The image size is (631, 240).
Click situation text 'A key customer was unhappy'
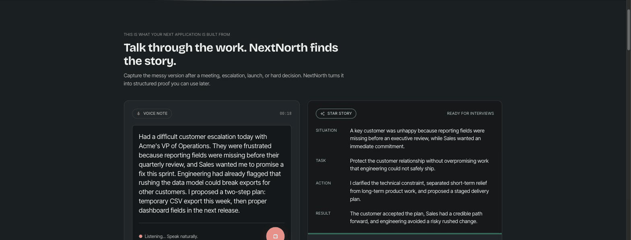[x=418, y=138]
